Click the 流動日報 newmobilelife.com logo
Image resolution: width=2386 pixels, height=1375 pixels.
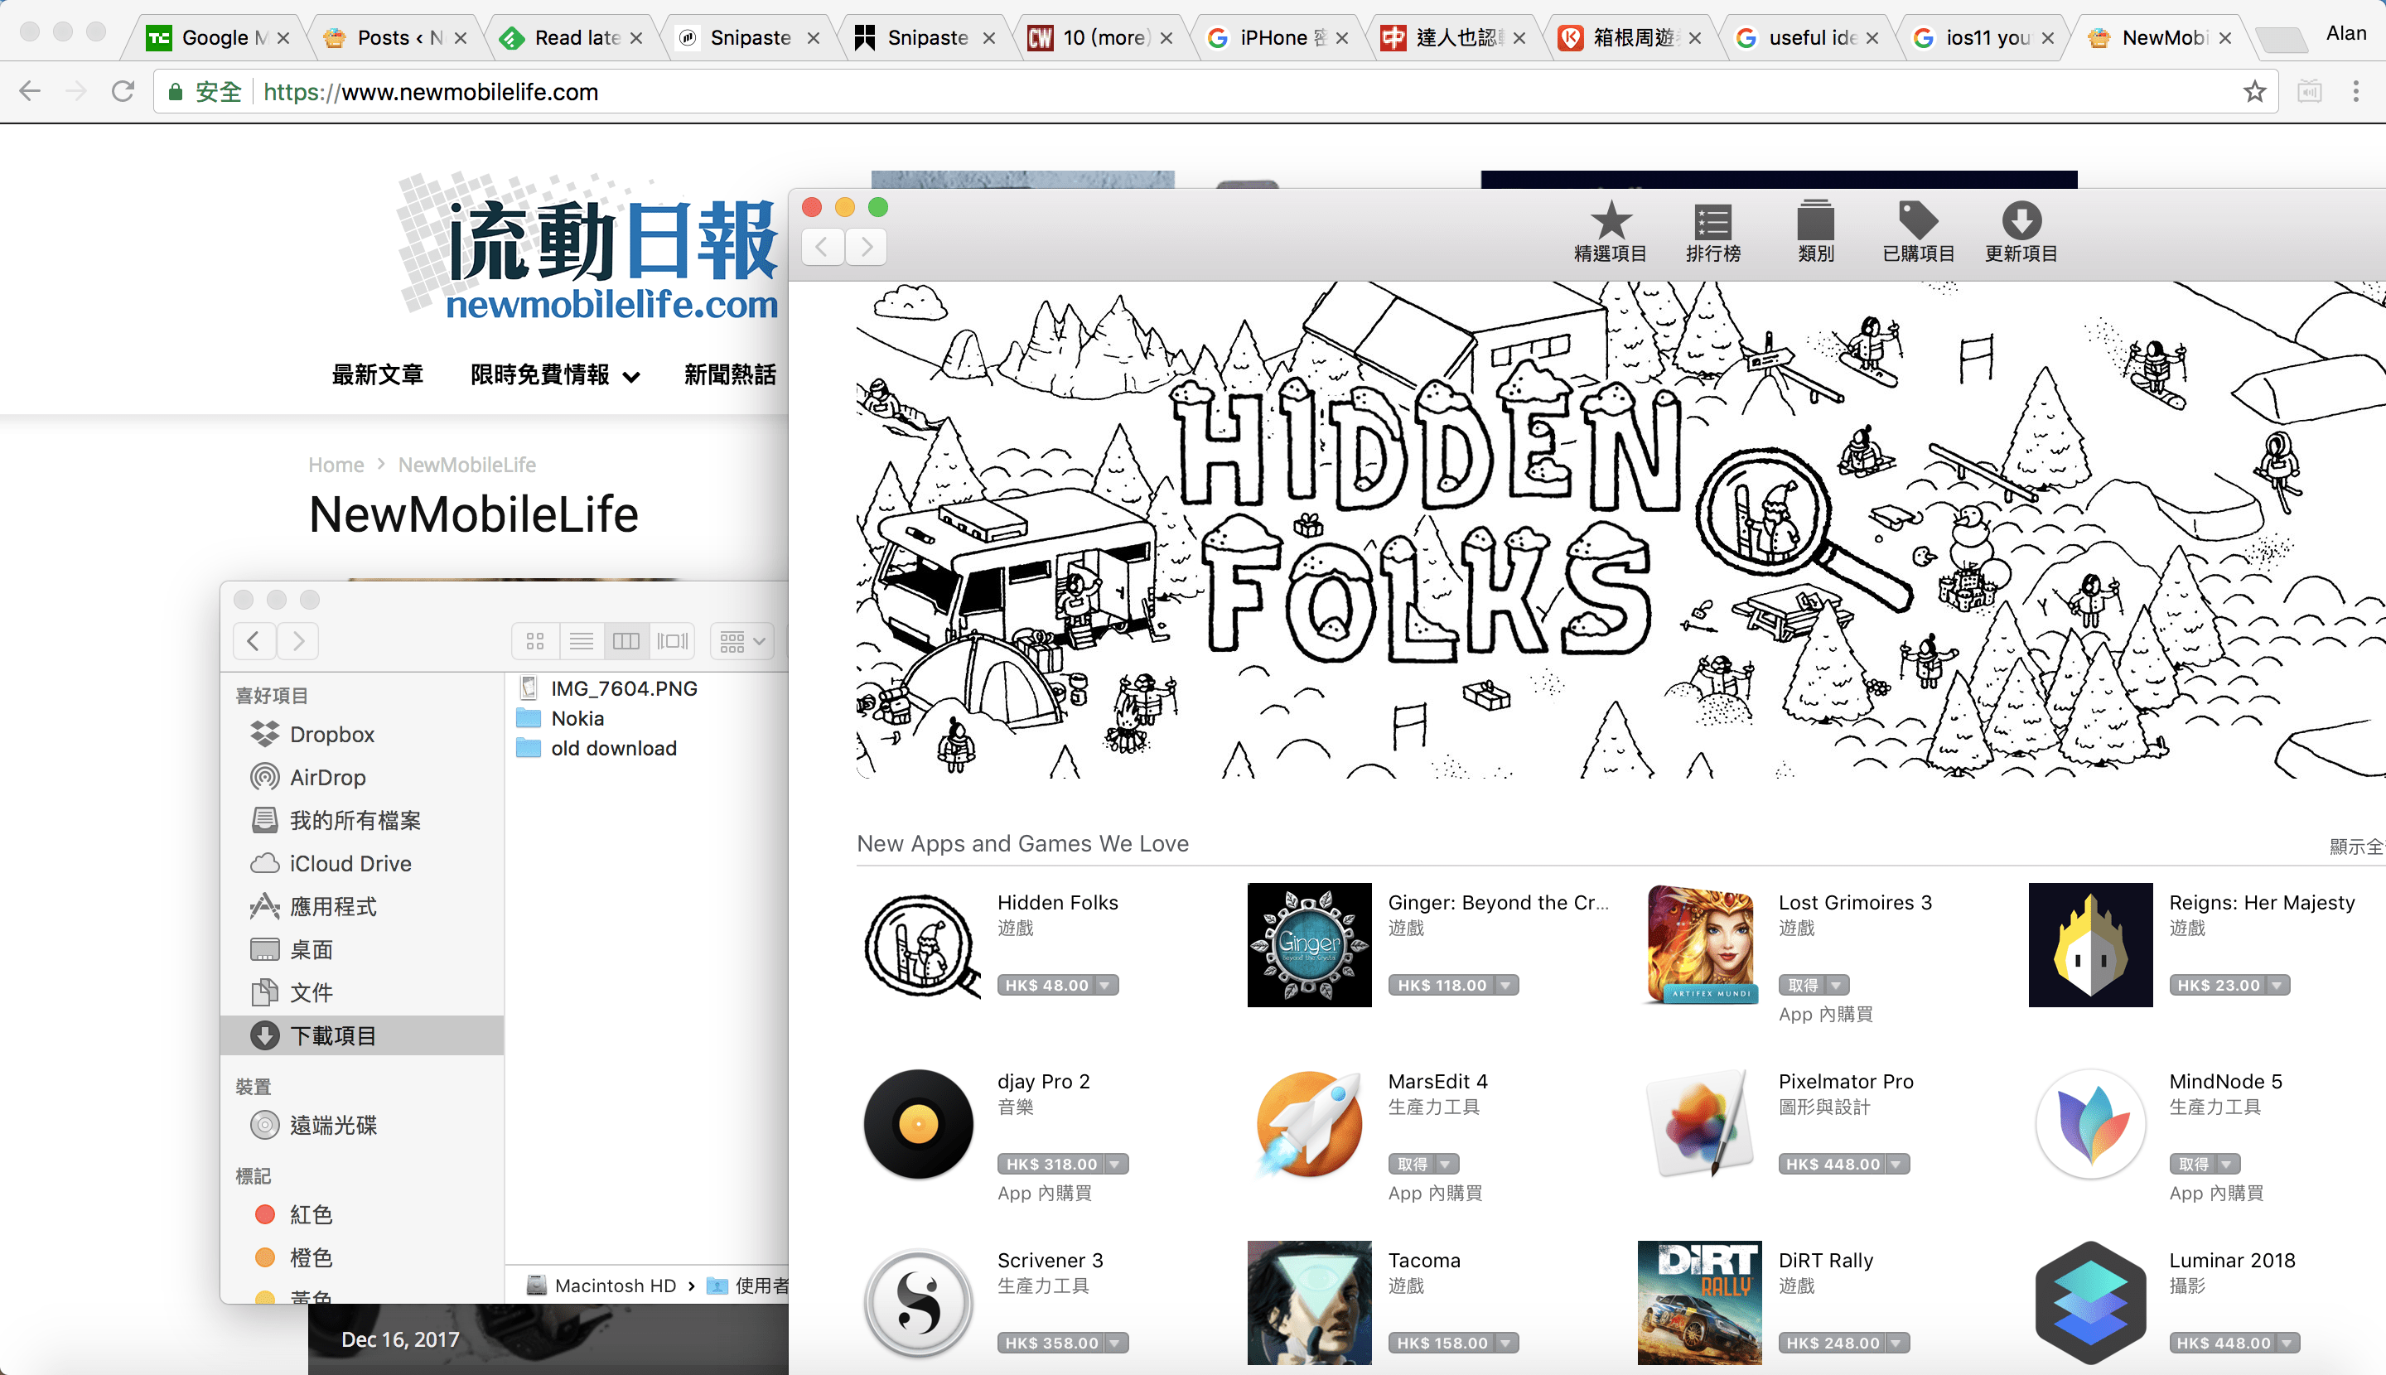tap(587, 245)
